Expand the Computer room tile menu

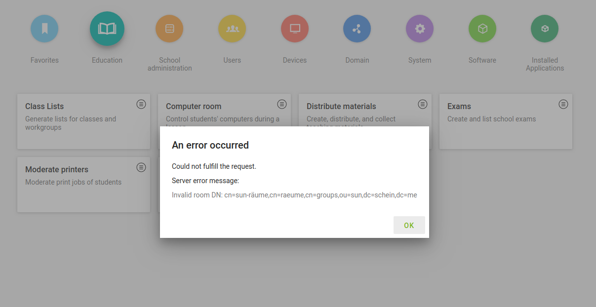(282, 104)
